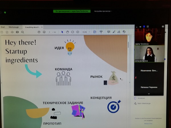Screen dimensions: 171x128
Task: Open the view settings dropdown in Zoom bar
Action: point(103,11)
